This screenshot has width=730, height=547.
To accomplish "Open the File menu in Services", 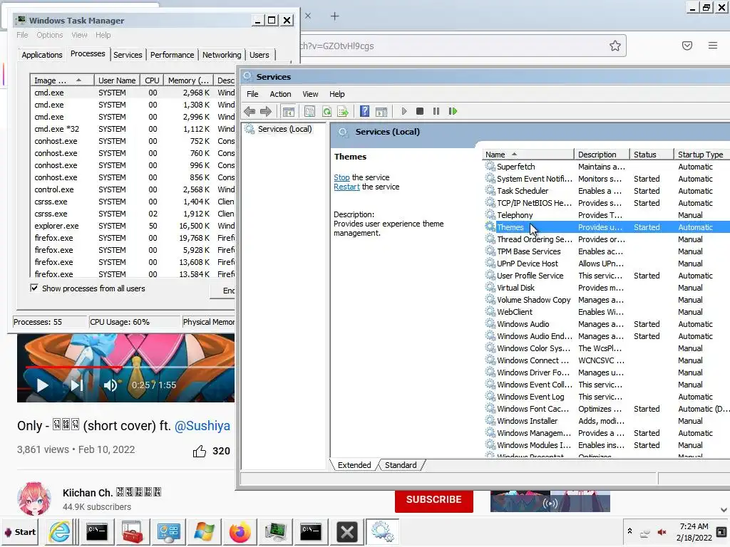I will (x=252, y=94).
